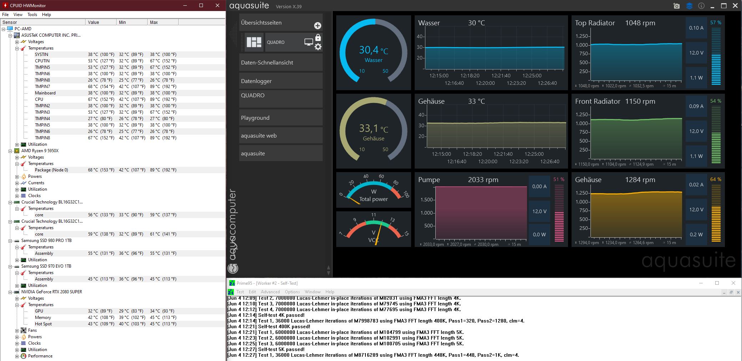Click the Pumpe 2033 rpm chart
Screen dimensions: 742x361
click(481, 213)
